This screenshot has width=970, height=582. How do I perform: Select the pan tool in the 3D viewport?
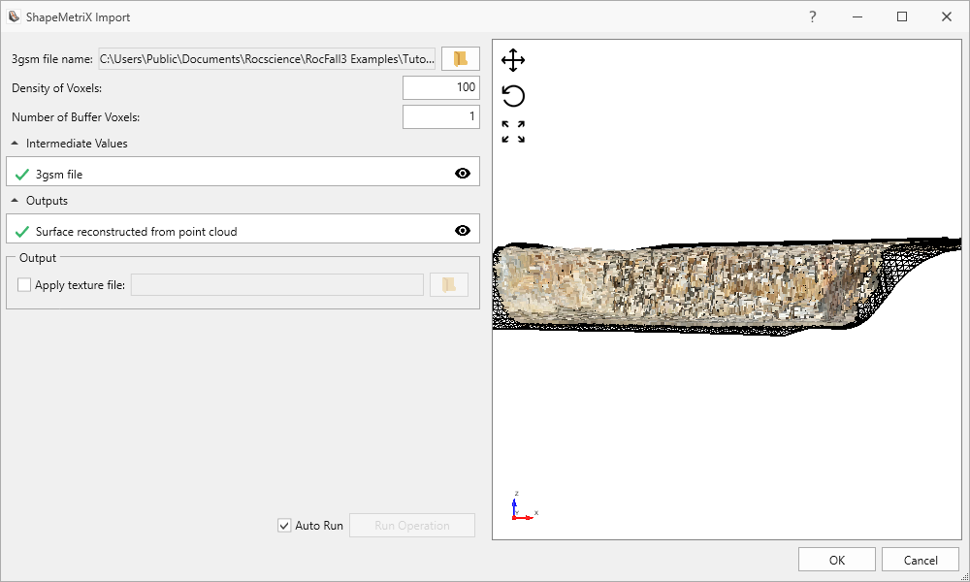[513, 60]
